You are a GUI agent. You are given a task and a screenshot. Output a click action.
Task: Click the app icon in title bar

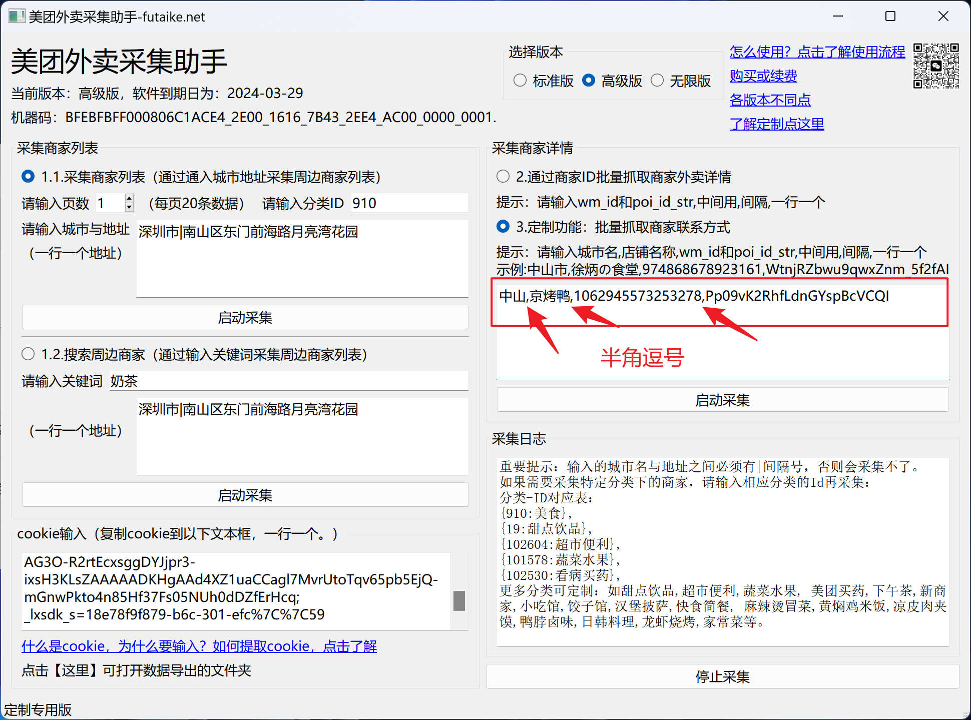tap(16, 17)
